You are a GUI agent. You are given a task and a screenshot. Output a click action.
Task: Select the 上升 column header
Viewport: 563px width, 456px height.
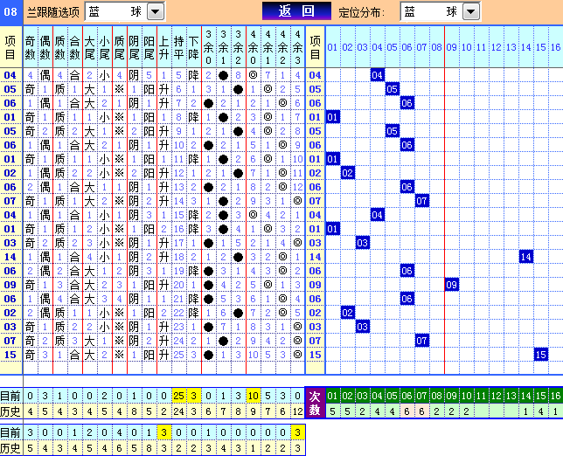point(164,47)
